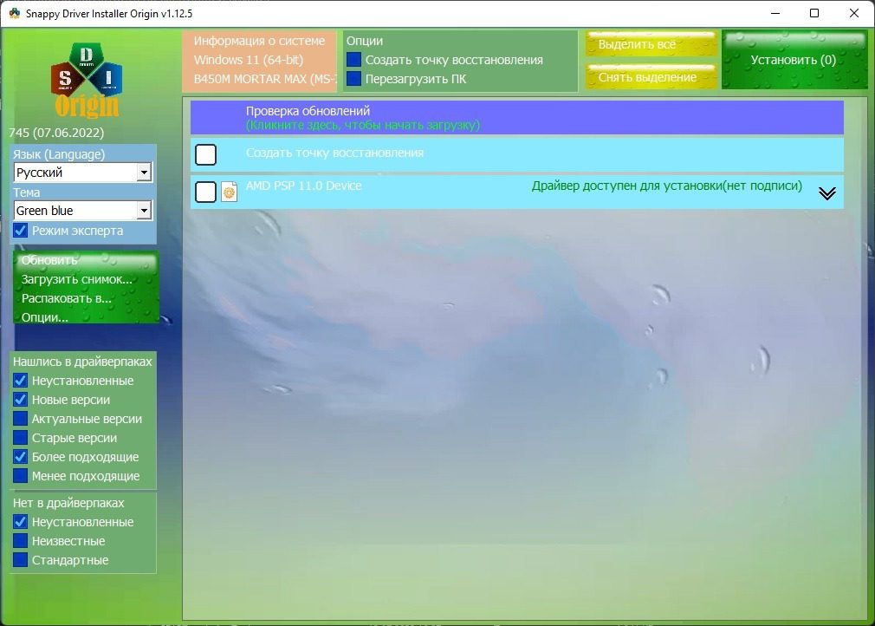
Task: Click the AMD PSP device driver icon
Action: click(229, 192)
